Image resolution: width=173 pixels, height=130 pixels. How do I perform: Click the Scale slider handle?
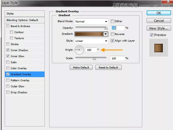point(94,59)
